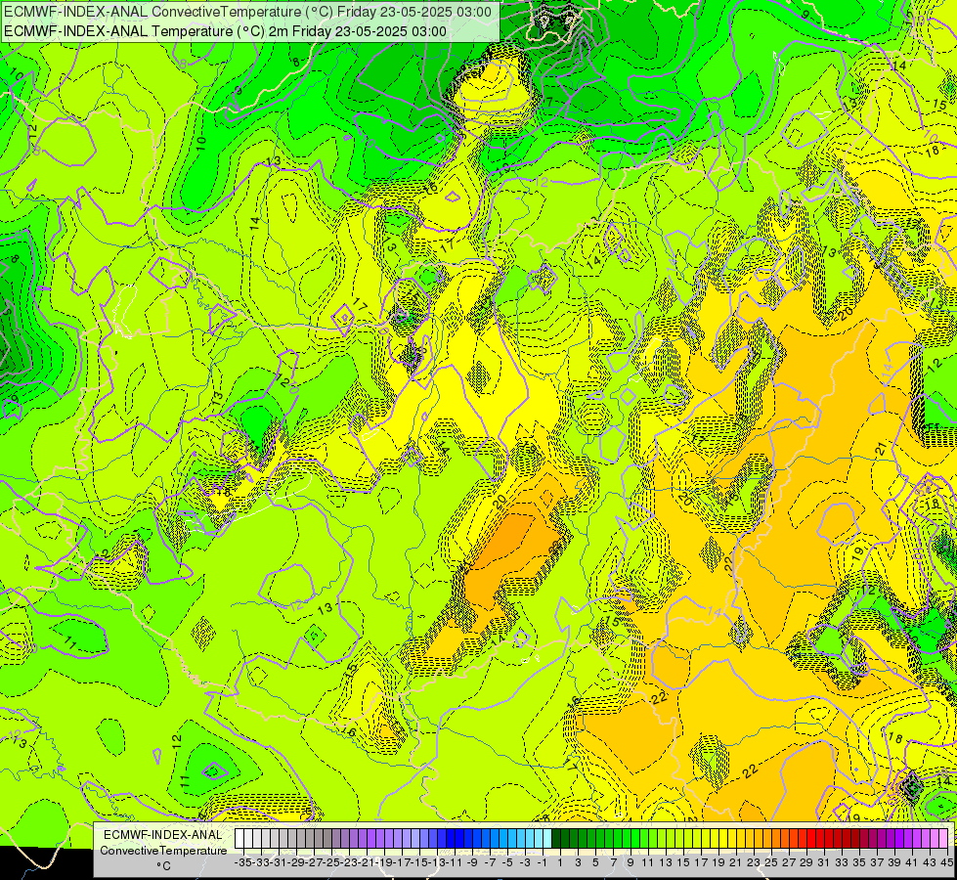The width and height of the screenshot is (957, 880).
Task: Click the legend scale label '3'
Action: pos(578,863)
